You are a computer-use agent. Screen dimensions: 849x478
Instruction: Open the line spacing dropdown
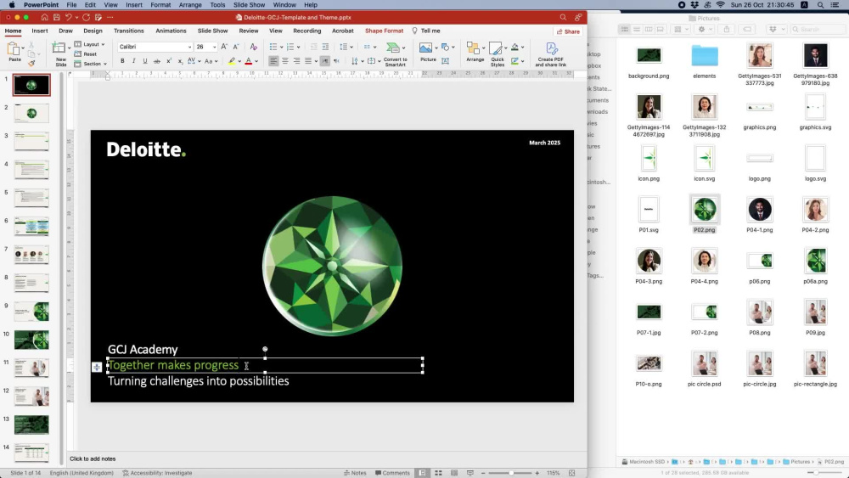[346, 47]
